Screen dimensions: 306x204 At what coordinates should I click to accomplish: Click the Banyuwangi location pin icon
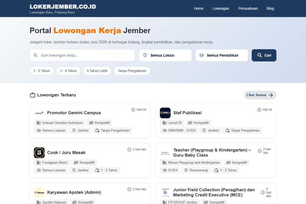pos(186,170)
